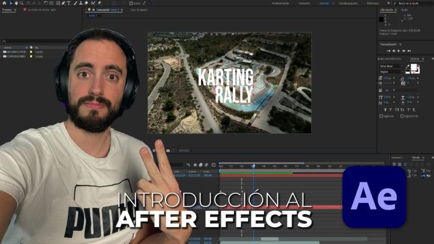Go to the Home screen icon

pyautogui.click(x=4, y=3)
